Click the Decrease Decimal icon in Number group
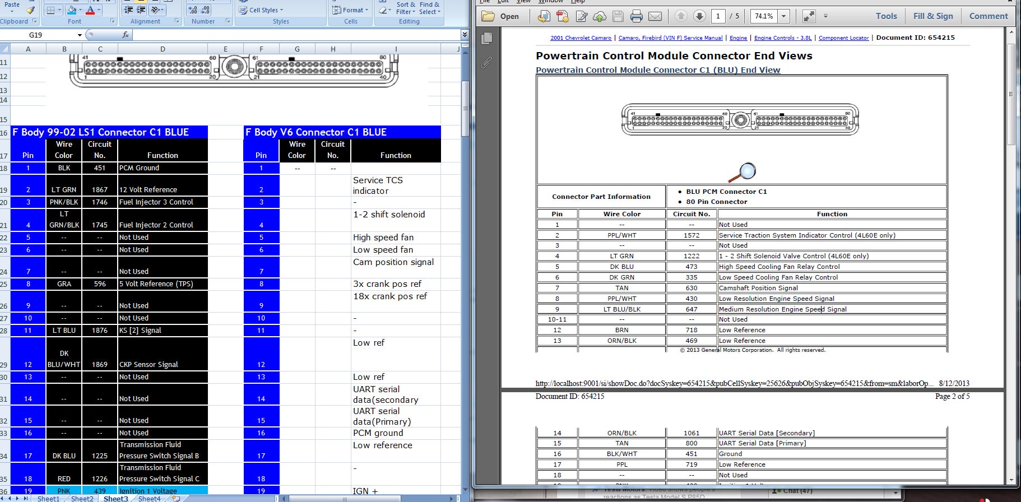Image resolution: width=1021 pixels, height=502 pixels. coord(206,10)
